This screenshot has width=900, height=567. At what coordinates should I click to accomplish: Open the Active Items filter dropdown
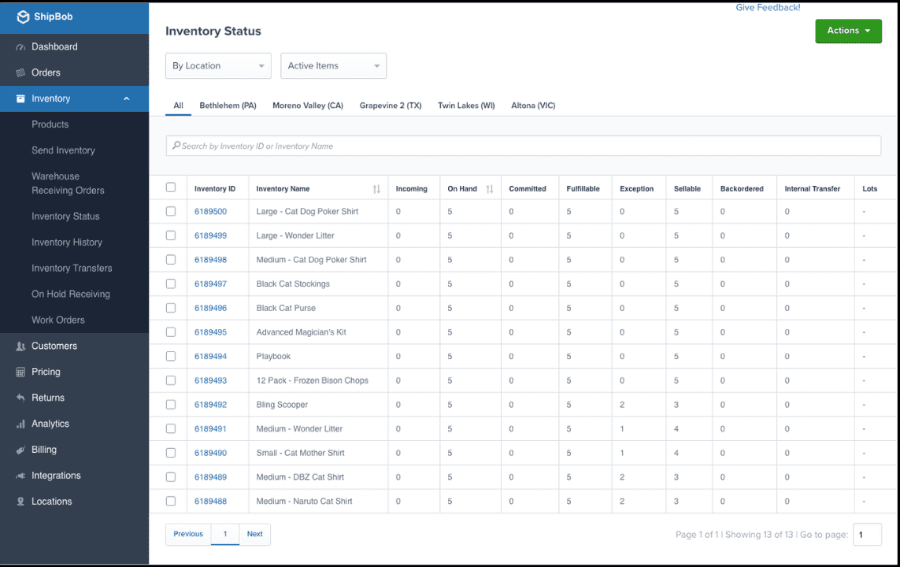coord(333,65)
